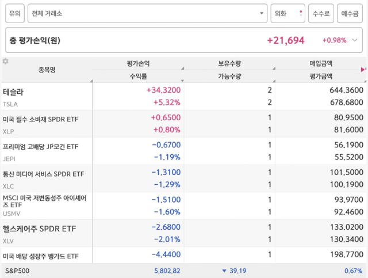Click the JEPI ticker label
Image resolution: width=368 pixels, height=278 pixels.
coord(9,159)
